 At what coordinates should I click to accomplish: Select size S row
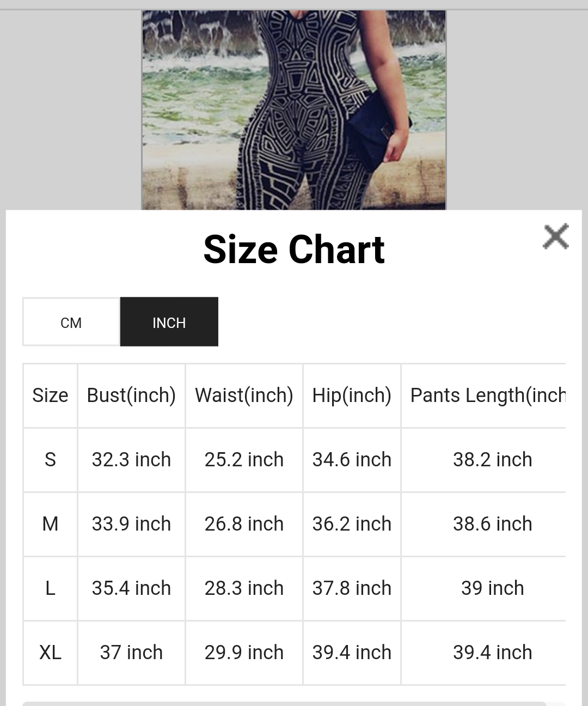50,460
